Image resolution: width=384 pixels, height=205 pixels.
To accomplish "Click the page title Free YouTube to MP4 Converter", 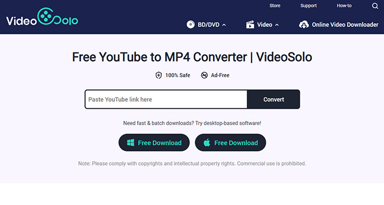I will 192,57.
